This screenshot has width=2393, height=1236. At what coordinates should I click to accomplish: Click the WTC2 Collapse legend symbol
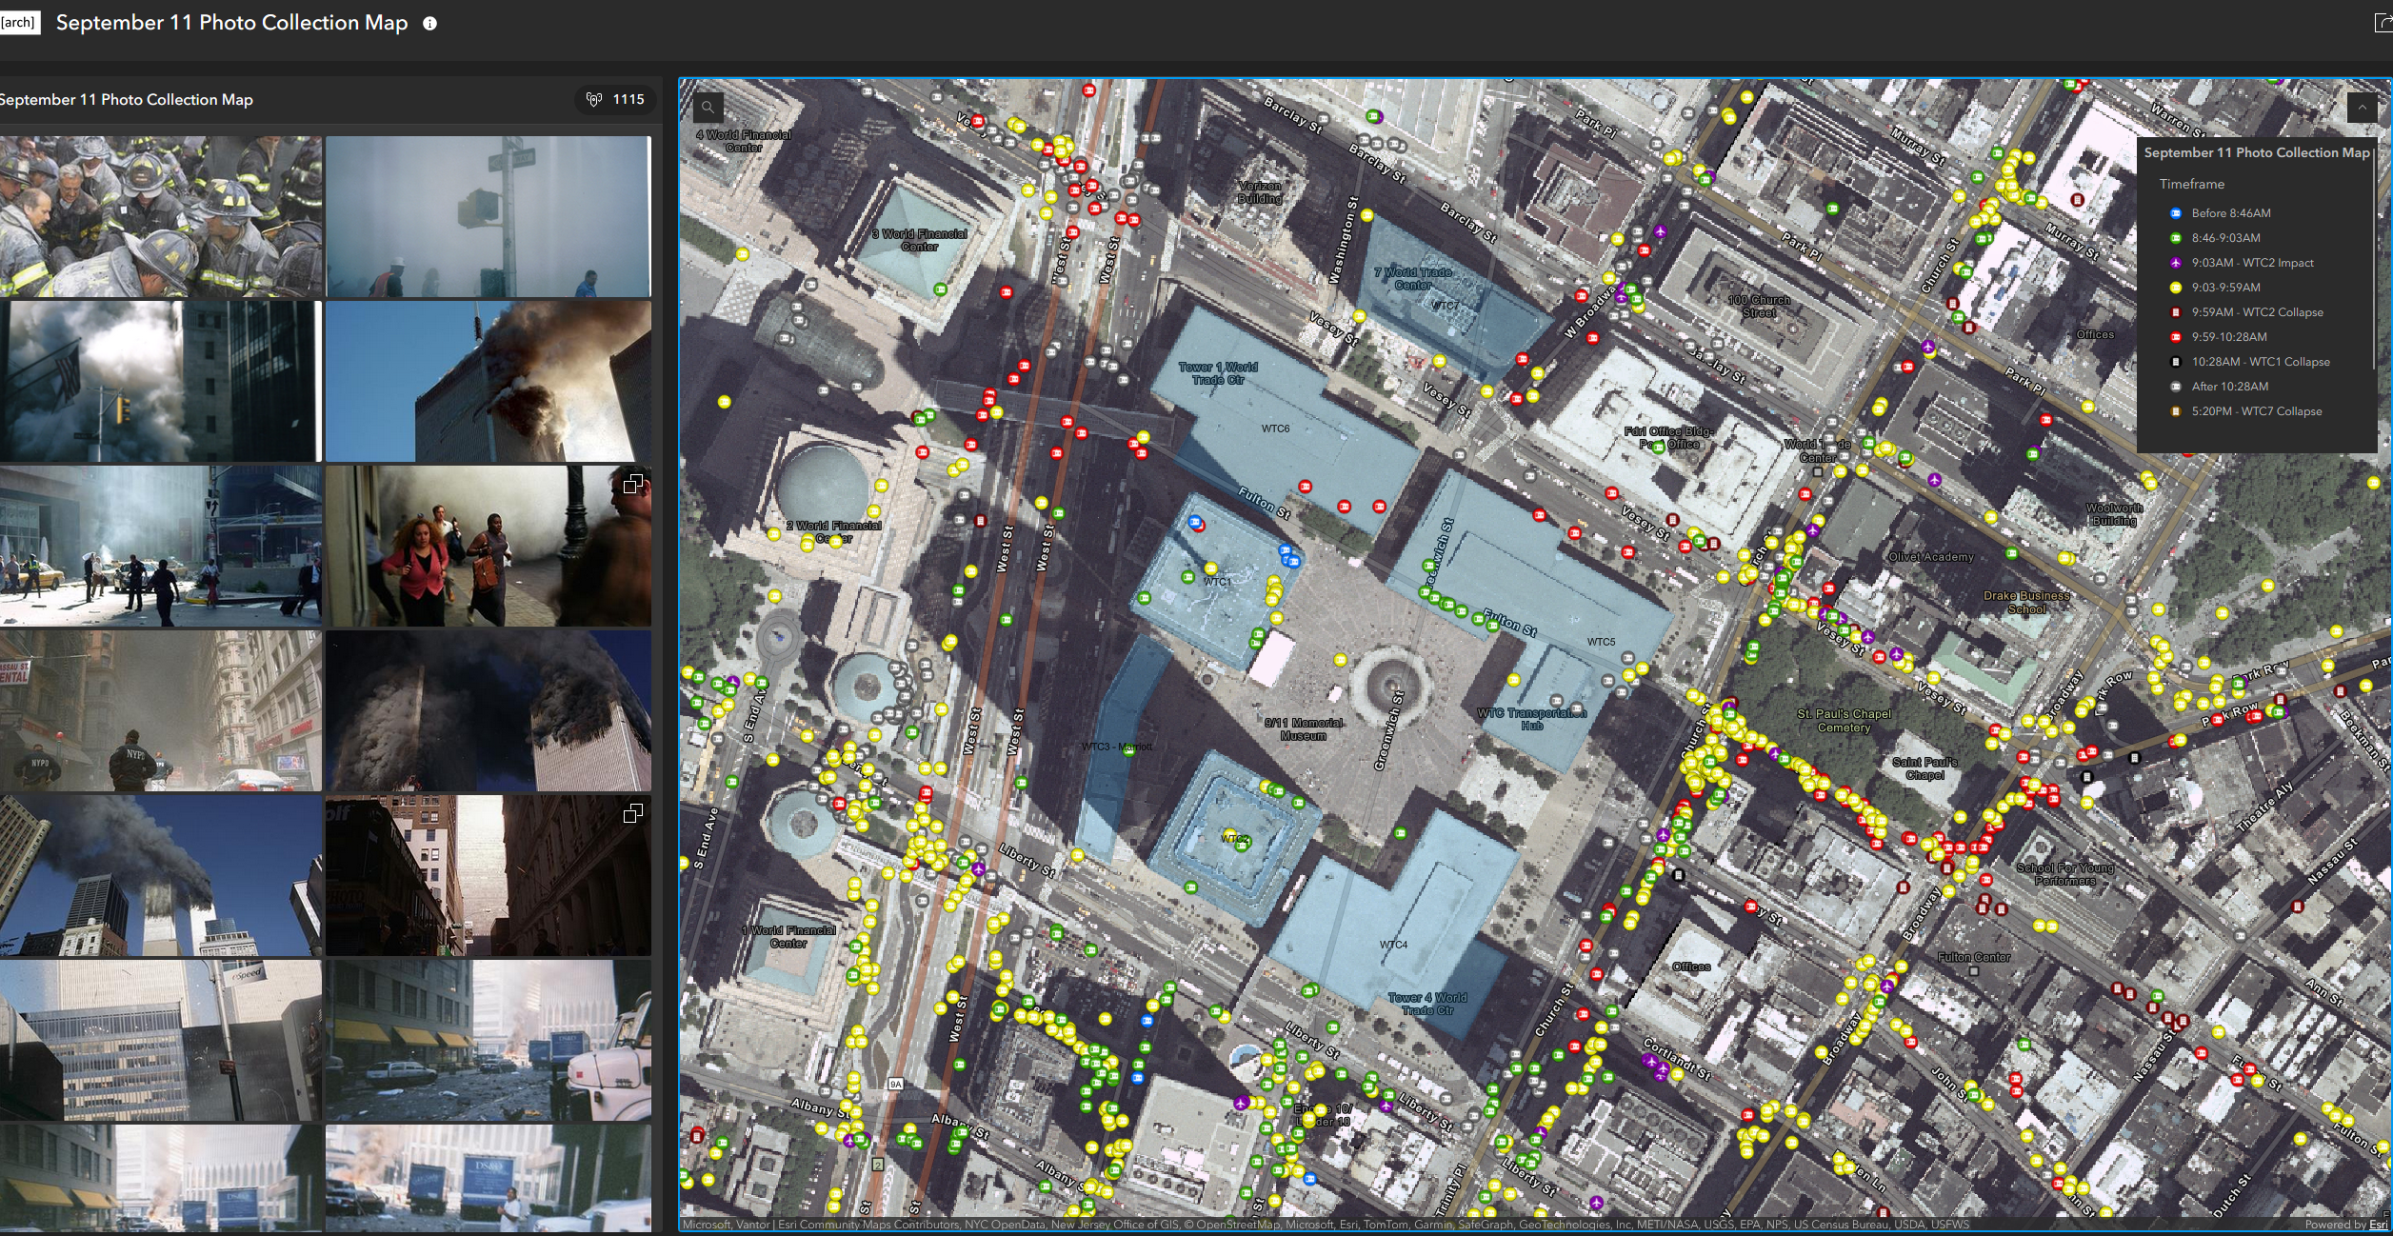click(2176, 312)
